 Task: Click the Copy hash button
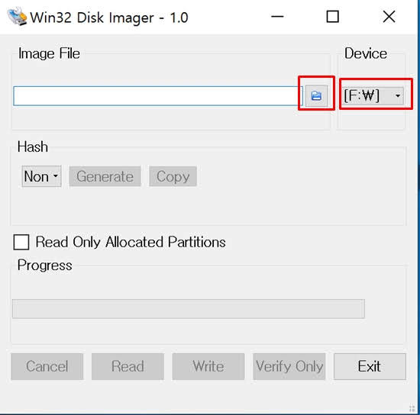173,176
